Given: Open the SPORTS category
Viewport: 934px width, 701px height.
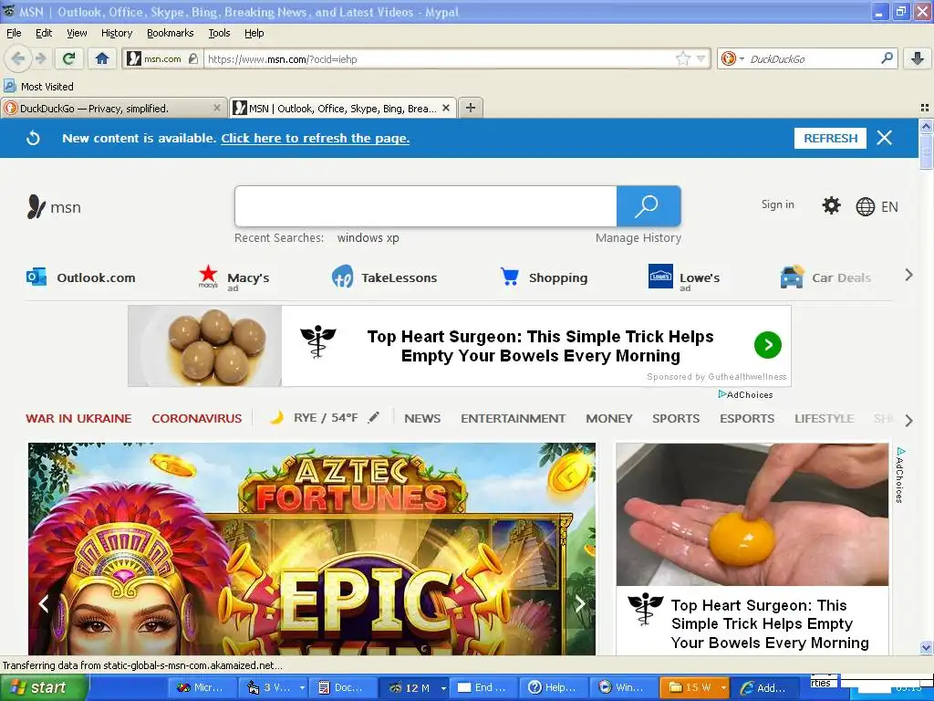Looking at the screenshot, I should 676,418.
